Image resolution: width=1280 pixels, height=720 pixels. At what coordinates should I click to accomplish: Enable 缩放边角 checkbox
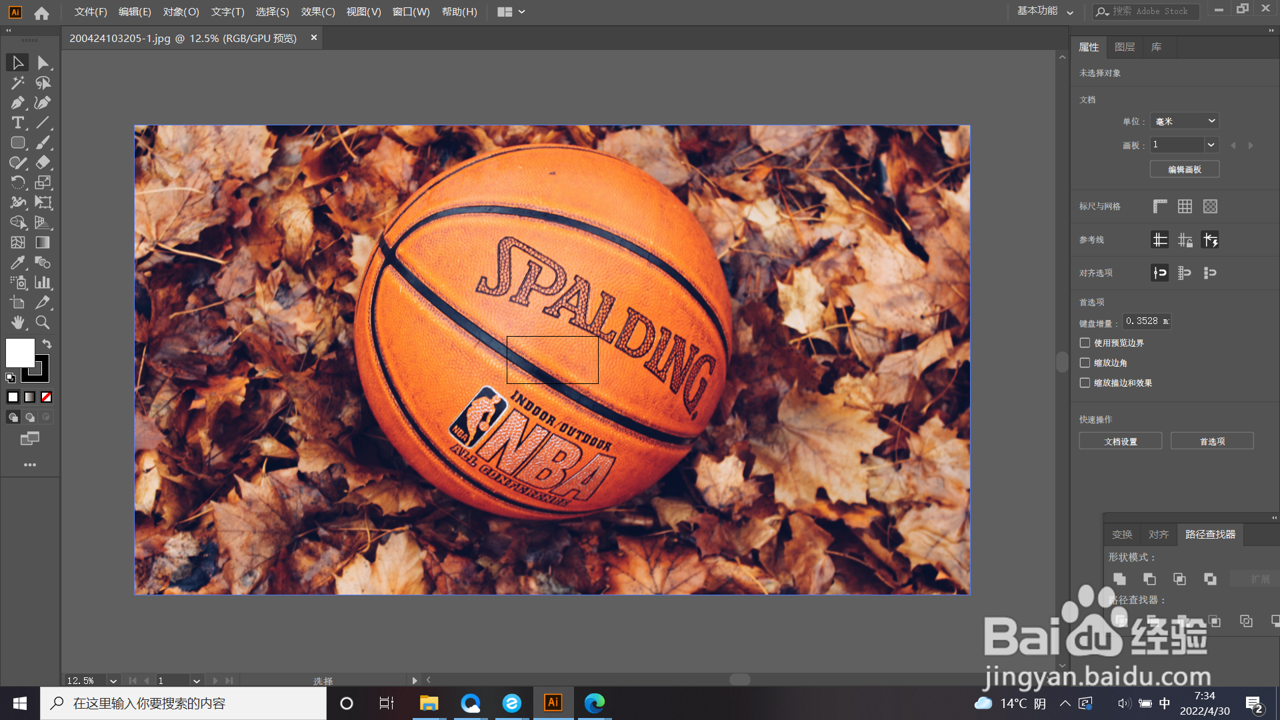(1085, 363)
